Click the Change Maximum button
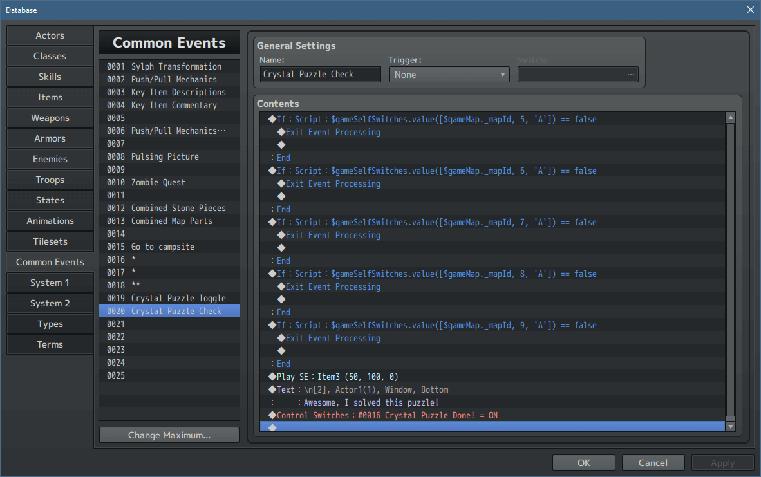 [169, 435]
